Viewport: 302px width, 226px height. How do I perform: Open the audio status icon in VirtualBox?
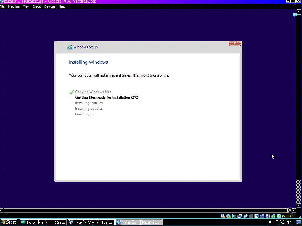[234, 216]
